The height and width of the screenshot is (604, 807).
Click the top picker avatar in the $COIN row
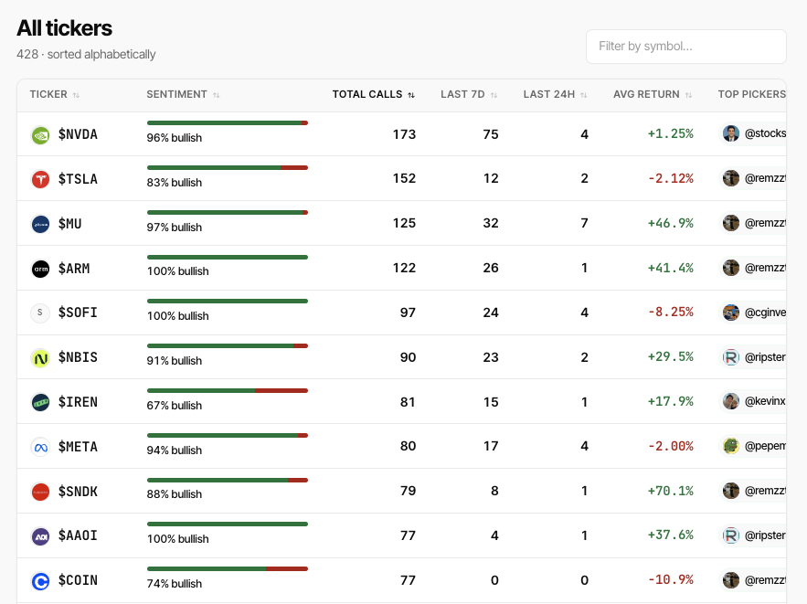(x=731, y=580)
